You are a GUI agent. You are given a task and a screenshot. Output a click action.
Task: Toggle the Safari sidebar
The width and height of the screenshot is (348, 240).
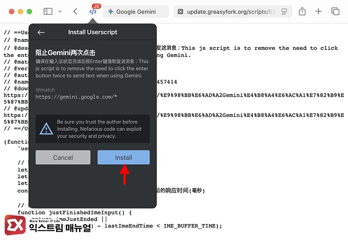[x=48, y=11]
